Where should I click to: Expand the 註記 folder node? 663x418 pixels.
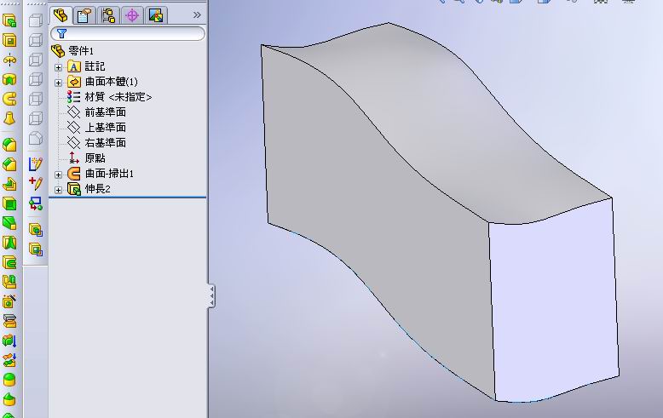point(58,67)
